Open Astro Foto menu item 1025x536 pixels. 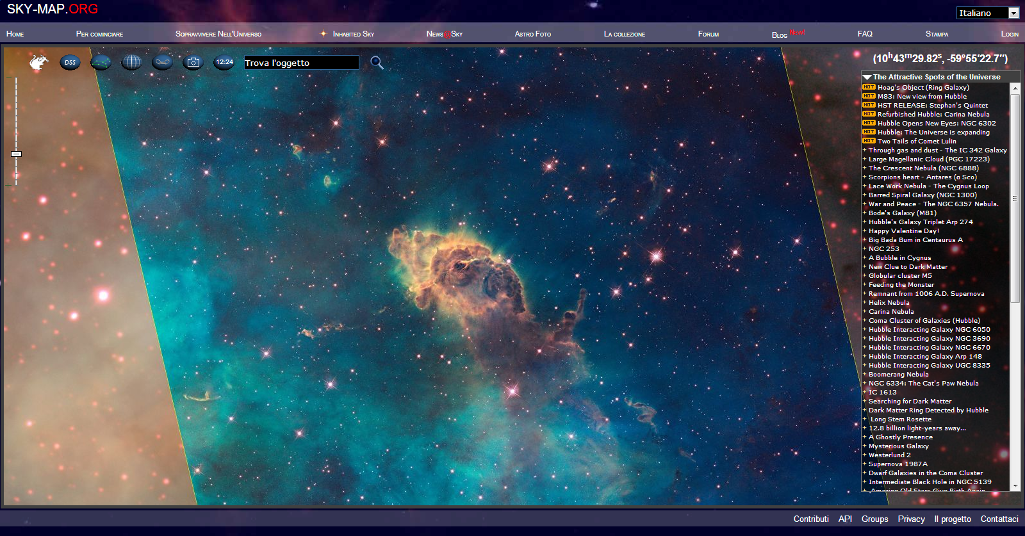click(532, 34)
